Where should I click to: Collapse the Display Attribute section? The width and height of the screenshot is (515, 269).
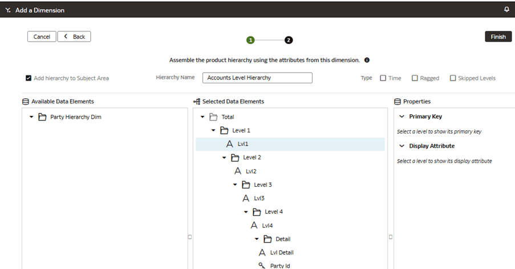(402, 146)
